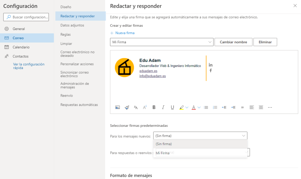This screenshot has width=301, height=179.
Task: Toggle underline formatting in signature editor
Action: (x=172, y=107)
